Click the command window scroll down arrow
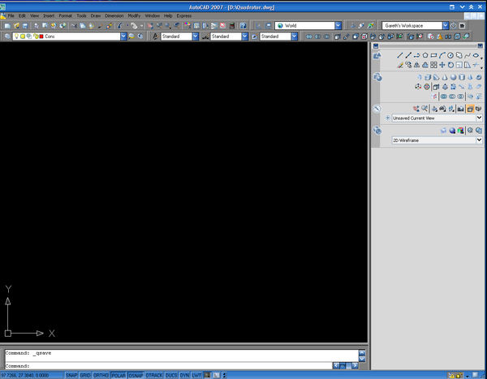Image resolution: width=487 pixels, height=379 pixels. (362, 360)
